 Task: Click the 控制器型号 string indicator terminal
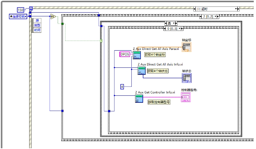pyautogui.click(x=186, y=97)
